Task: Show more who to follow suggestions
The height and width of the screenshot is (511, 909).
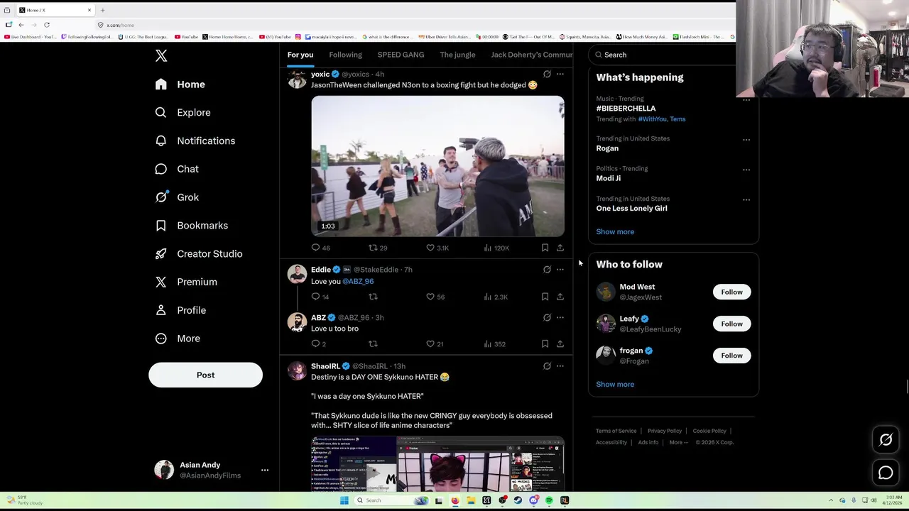Action: (615, 385)
